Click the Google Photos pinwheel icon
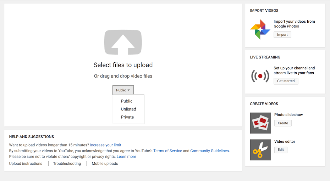The image size is (330, 181). (260, 29)
